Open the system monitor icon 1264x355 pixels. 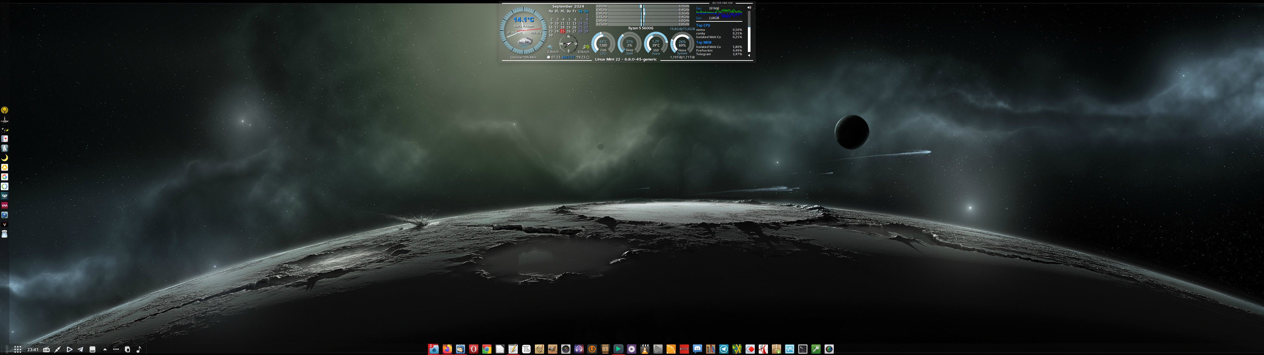790,349
